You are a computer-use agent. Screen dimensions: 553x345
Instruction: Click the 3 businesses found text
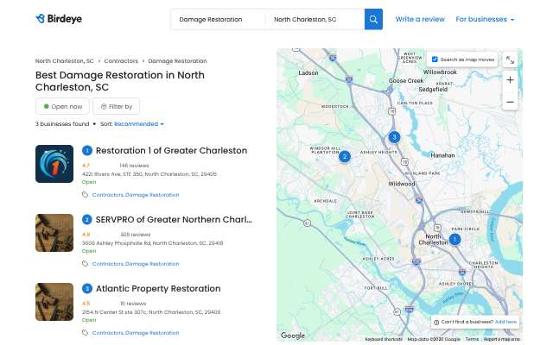coord(62,124)
